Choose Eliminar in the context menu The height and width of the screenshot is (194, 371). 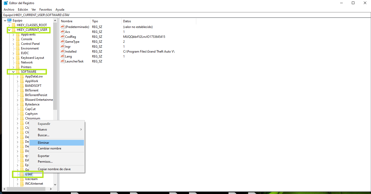tap(44, 143)
